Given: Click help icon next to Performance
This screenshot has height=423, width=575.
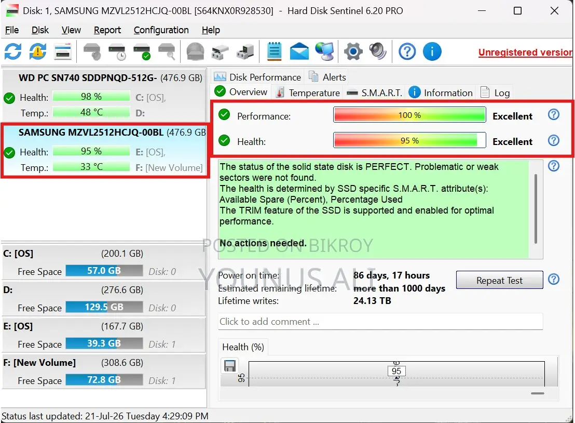Looking at the screenshot, I should point(553,114).
